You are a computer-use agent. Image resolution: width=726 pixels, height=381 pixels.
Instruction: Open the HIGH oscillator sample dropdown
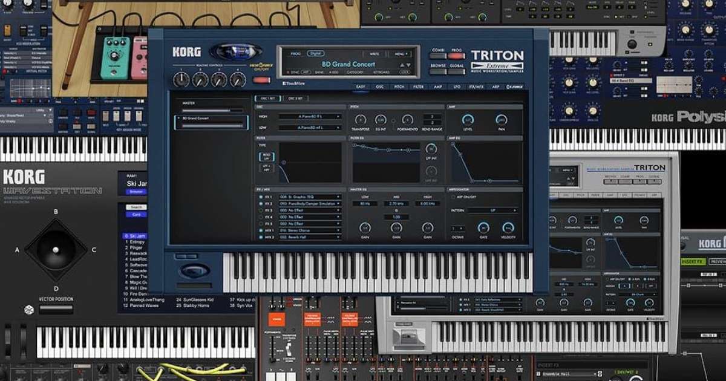point(308,117)
